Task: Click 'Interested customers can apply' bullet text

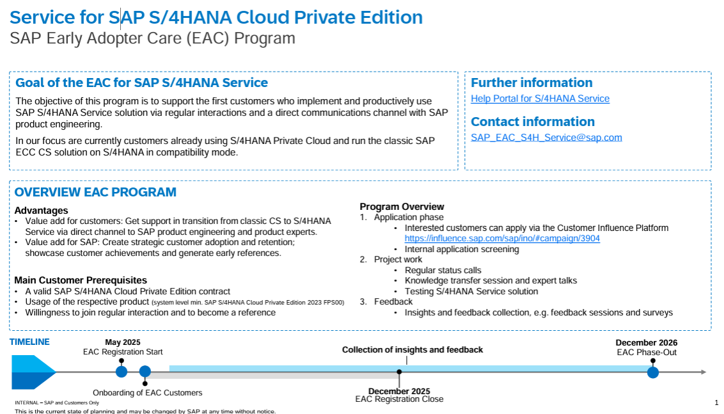Action: coord(537,228)
